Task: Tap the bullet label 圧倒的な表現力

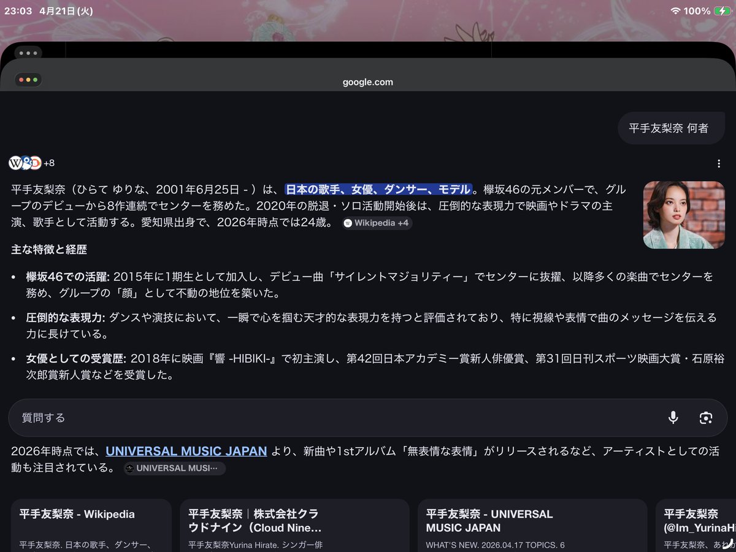Action: point(66,317)
